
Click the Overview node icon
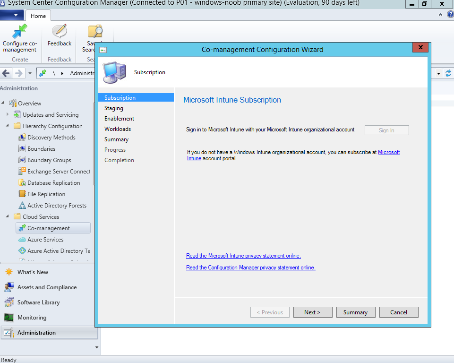(x=12, y=103)
